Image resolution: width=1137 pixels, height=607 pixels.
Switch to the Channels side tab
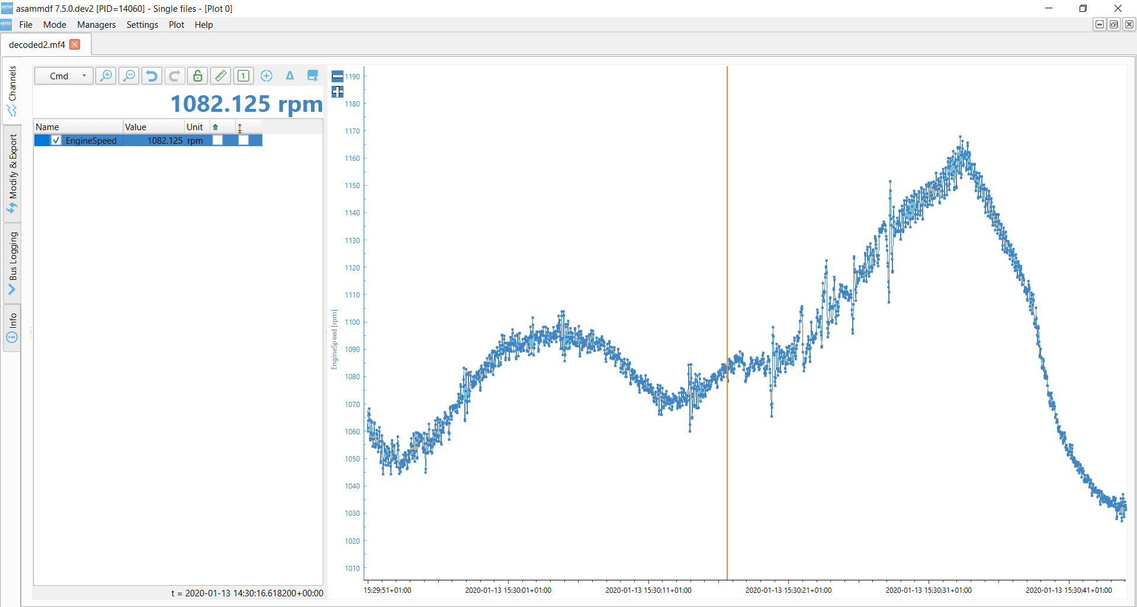12,91
